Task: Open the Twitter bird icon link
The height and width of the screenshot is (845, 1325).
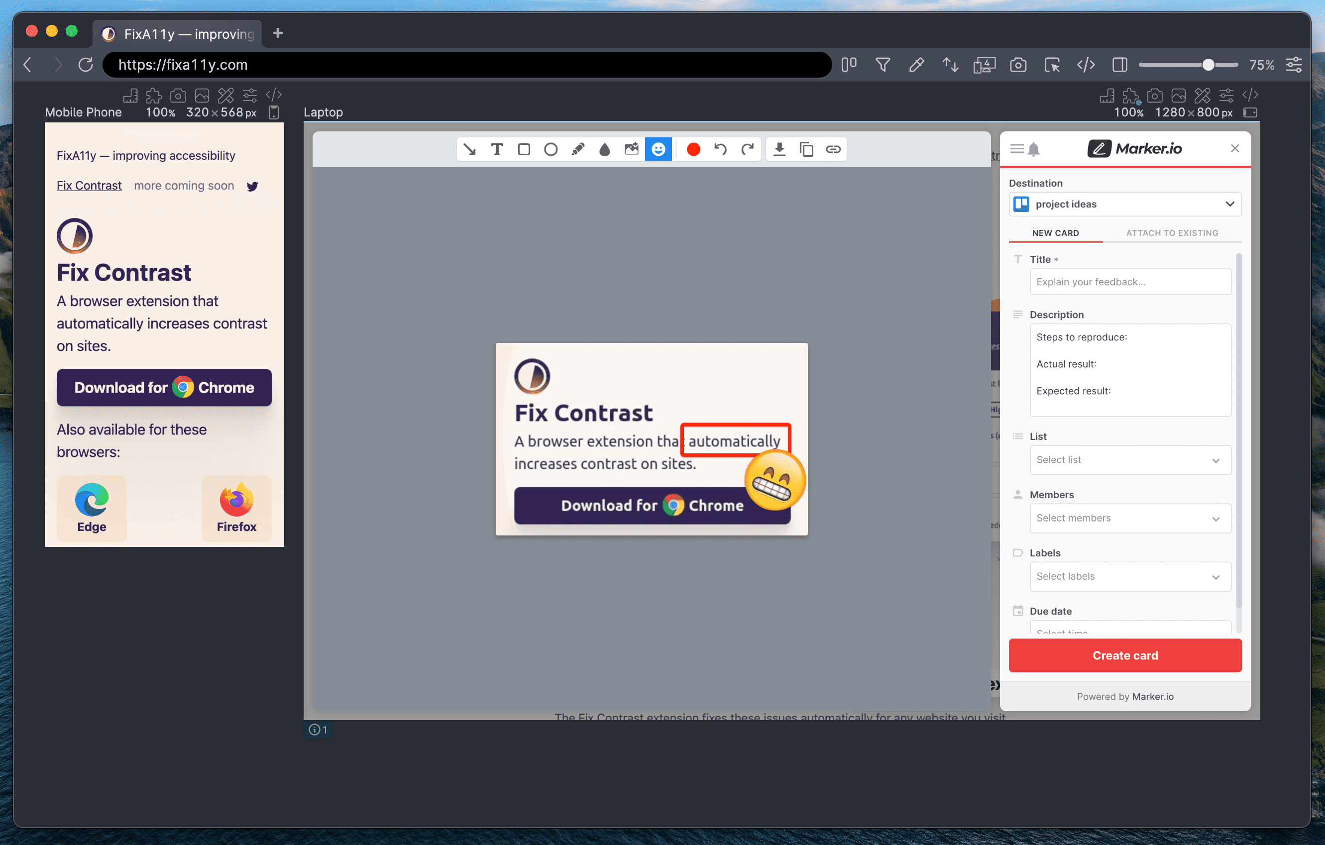Action: click(252, 186)
